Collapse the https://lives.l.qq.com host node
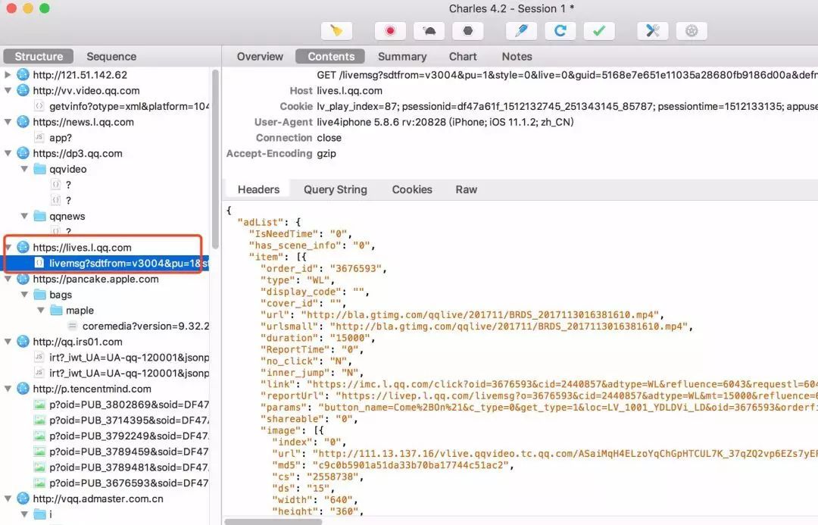The width and height of the screenshot is (818, 525). [8, 248]
